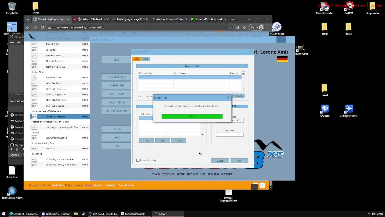Open the Revo Uninstaller desktop shortcut

coord(325,8)
